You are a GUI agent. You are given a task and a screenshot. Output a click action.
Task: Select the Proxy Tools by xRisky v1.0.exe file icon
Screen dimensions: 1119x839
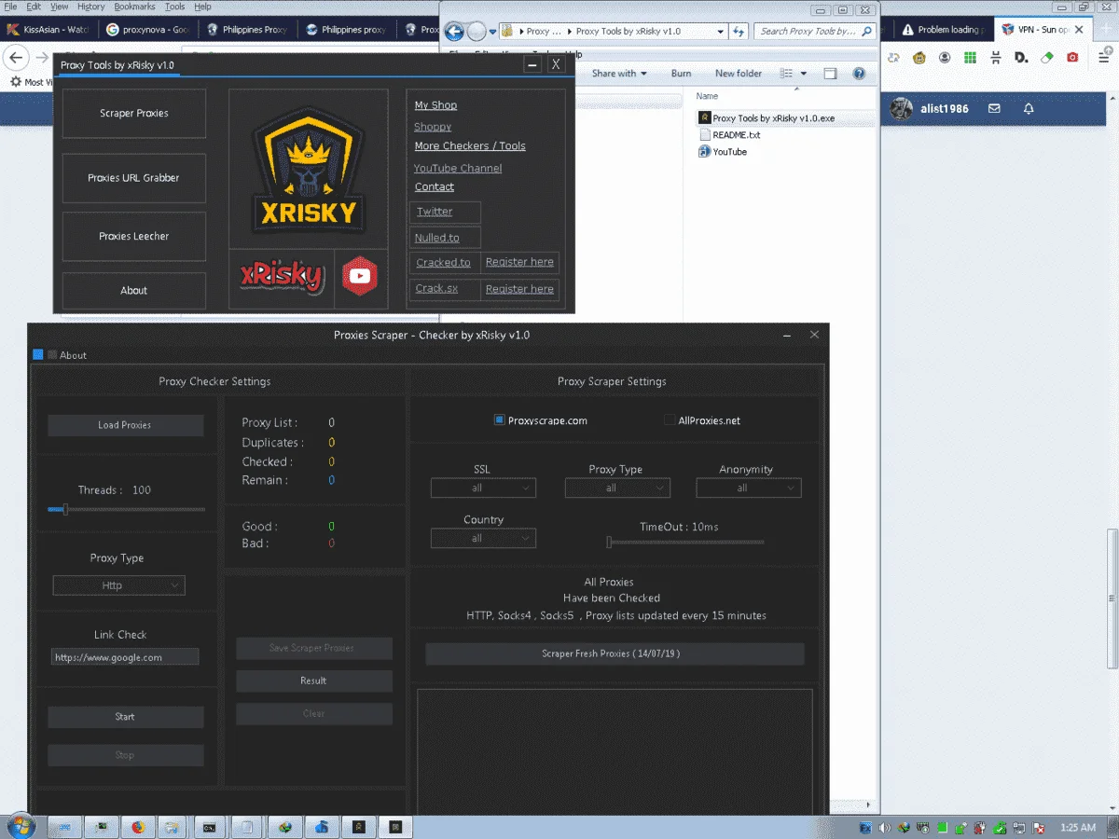[705, 118]
